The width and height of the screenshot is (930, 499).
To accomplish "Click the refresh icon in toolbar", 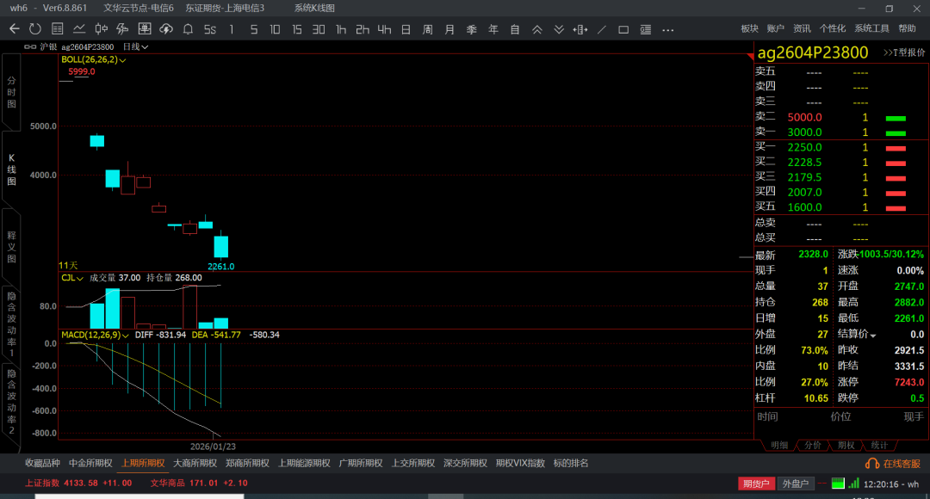I will point(35,29).
